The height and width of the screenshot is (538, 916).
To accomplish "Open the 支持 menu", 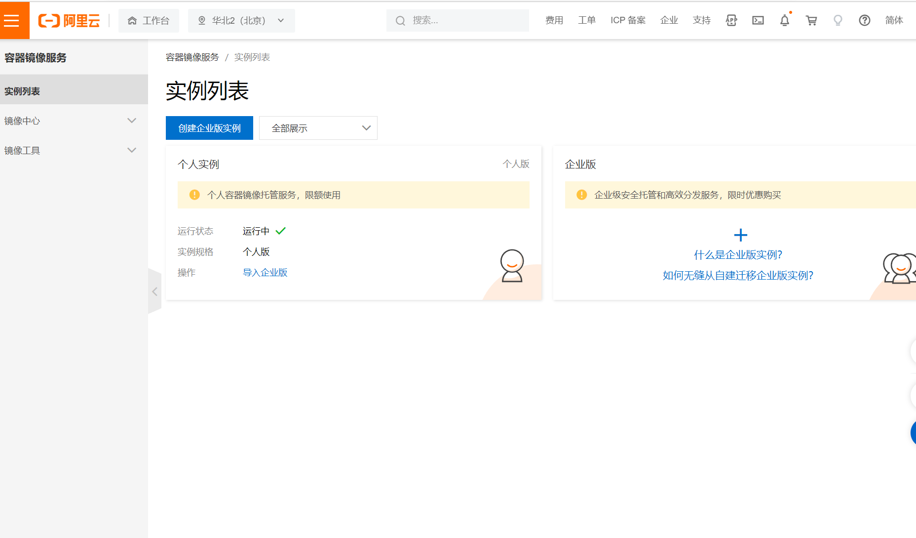I will point(702,20).
